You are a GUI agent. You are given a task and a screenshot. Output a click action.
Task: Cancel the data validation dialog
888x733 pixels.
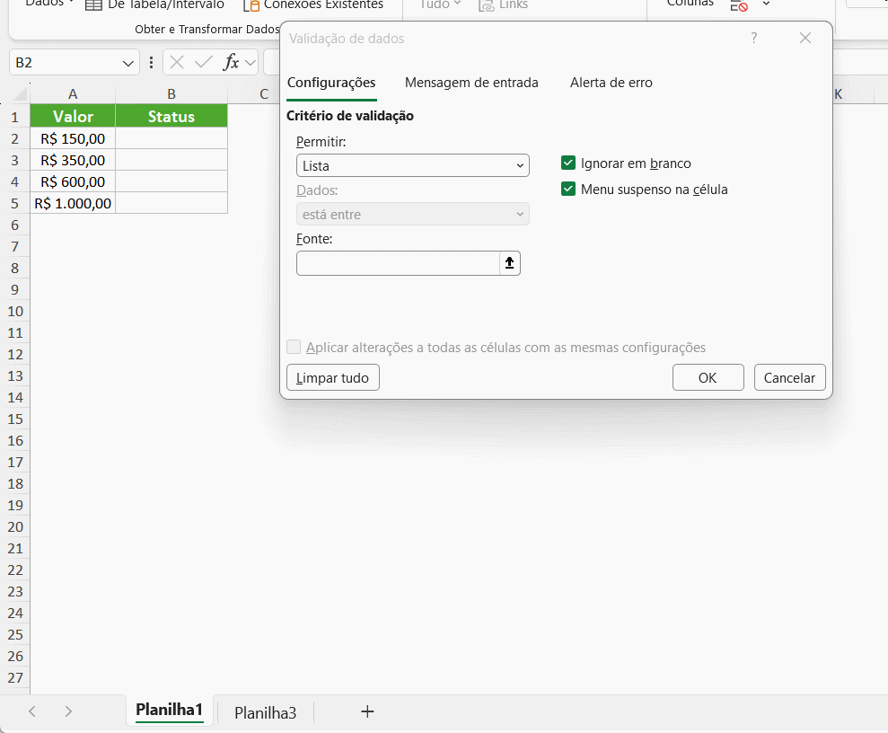(x=789, y=377)
